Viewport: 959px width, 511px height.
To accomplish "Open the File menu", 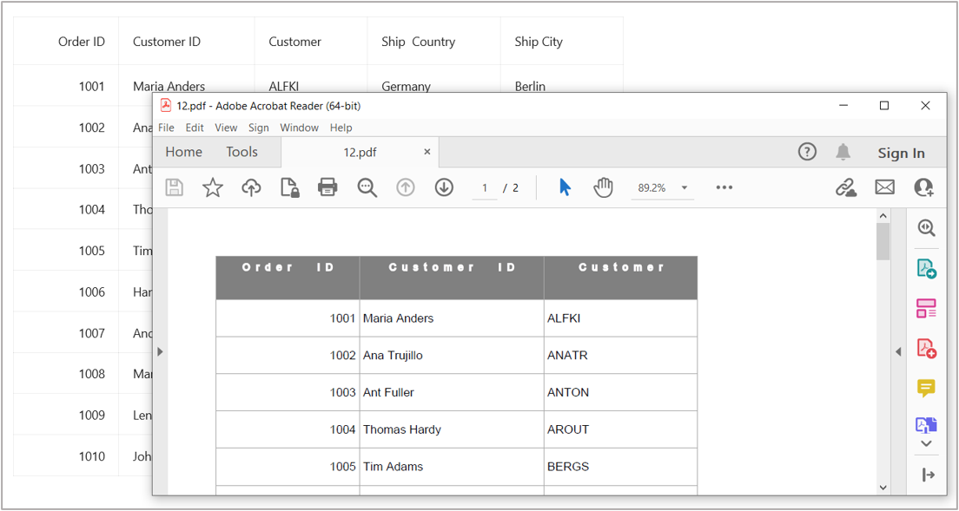I will point(166,128).
